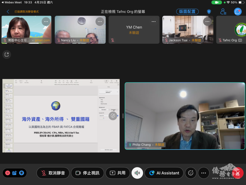Open the security shield meeting info
The image size is (246, 185).
(x=209, y=12)
